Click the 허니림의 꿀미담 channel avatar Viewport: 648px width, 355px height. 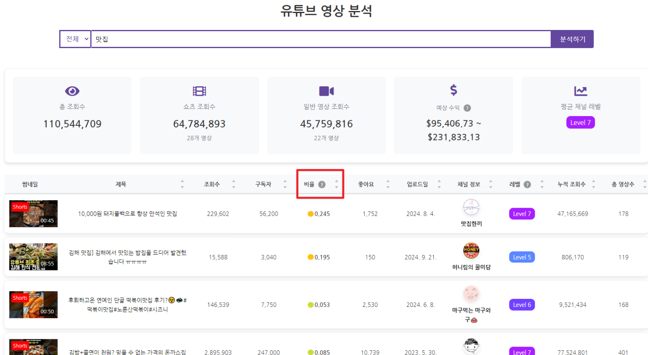[x=471, y=250]
